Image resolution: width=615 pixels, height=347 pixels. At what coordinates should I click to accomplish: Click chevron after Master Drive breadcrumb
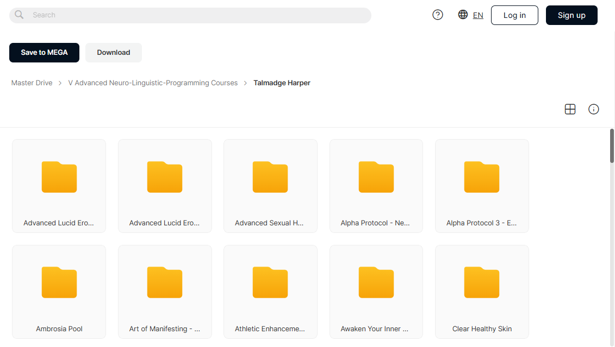tap(60, 83)
